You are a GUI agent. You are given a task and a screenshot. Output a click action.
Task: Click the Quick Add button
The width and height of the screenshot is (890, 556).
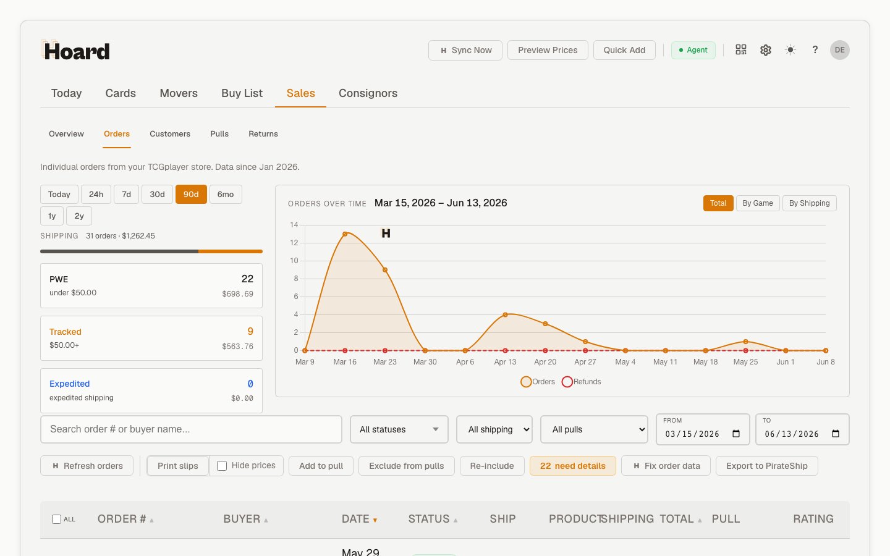[x=624, y=50]
